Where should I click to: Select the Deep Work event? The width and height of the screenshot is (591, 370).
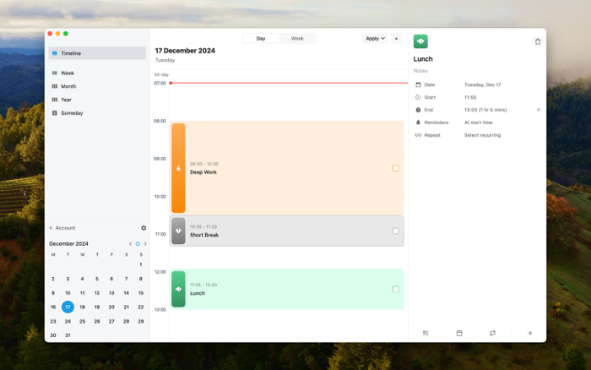pos(287,168)
